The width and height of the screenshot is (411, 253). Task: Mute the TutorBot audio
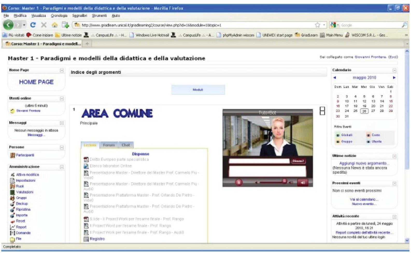pos(303,182)
